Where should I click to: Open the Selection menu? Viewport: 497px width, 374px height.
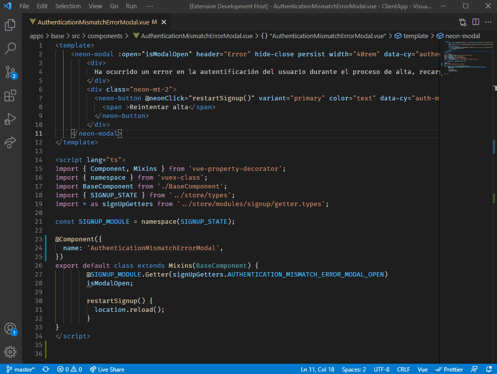pyautogui.click(x=68, y=6)
